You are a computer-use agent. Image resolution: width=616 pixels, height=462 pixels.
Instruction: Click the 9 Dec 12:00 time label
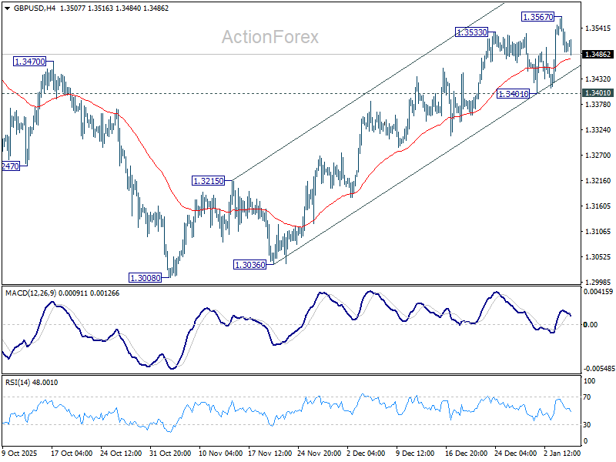coord(415,453)
